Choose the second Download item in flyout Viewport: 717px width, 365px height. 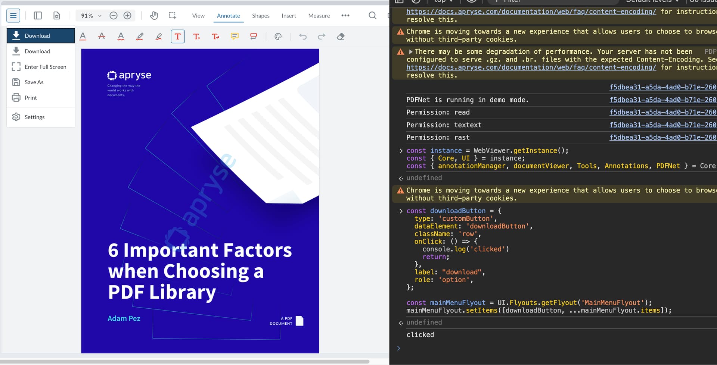[41, 51]
